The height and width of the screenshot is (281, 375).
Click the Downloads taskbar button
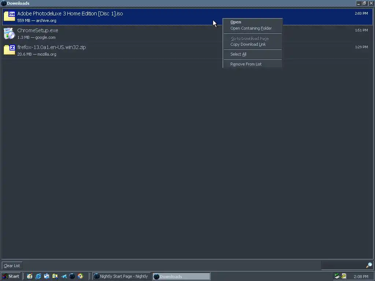pos(181,276)
